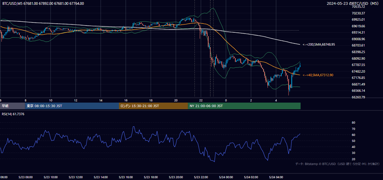Viewport: 383px width, 180px height.
Task: Click bottom time label 5/24 02:00
Action: point(251,177)
